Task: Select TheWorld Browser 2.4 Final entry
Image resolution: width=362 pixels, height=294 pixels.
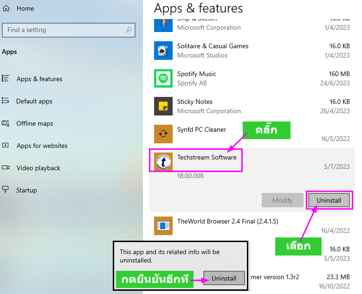Action: coord(252,226)
